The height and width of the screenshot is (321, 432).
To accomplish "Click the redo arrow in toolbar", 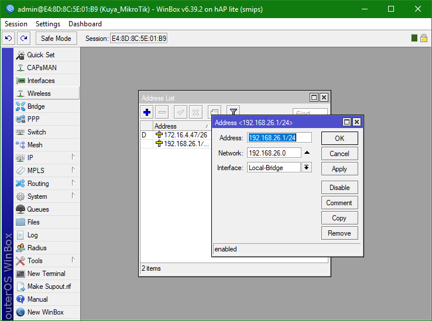I will click(x=23, y=38).
